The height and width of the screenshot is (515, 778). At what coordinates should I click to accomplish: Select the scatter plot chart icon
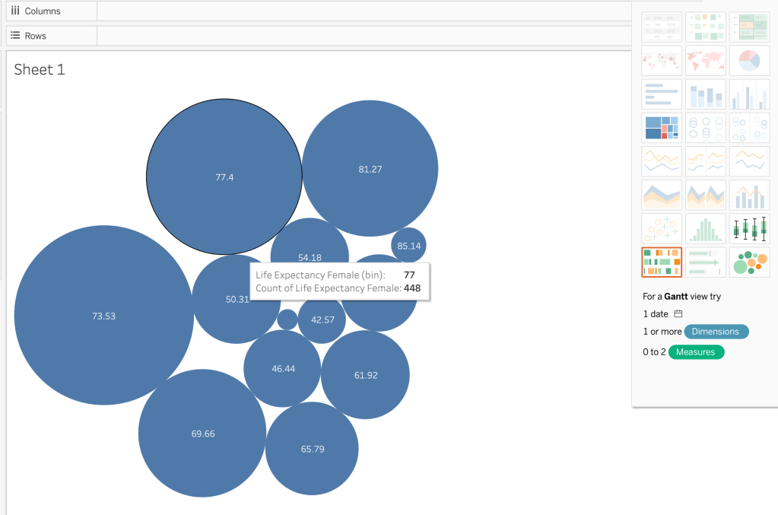(662, 229)
